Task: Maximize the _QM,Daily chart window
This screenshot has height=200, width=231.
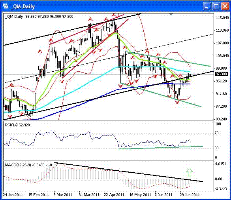Action: (216, 6)
